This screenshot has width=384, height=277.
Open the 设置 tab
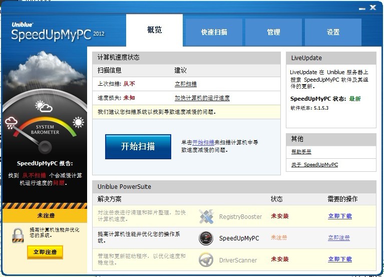333,32
